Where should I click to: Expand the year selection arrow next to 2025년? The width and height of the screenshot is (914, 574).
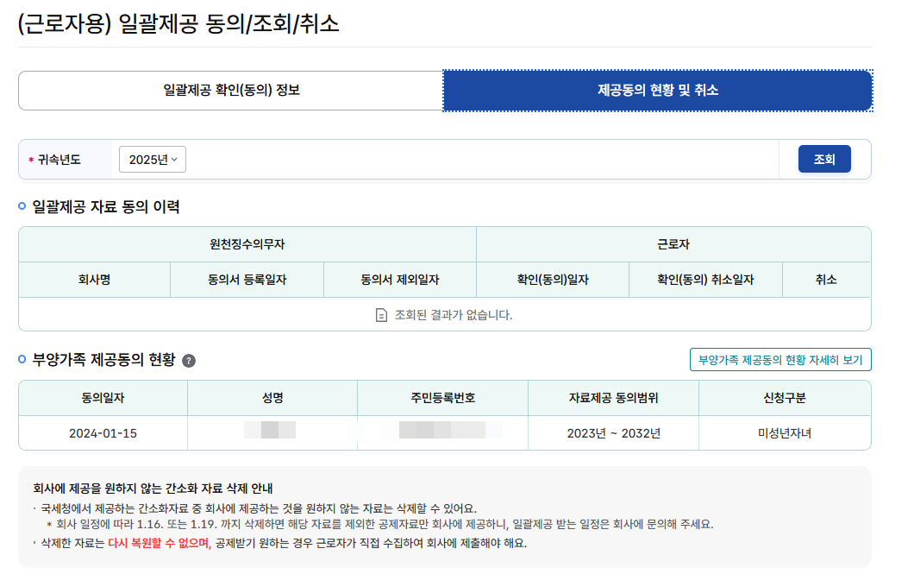tap(172, 160)
